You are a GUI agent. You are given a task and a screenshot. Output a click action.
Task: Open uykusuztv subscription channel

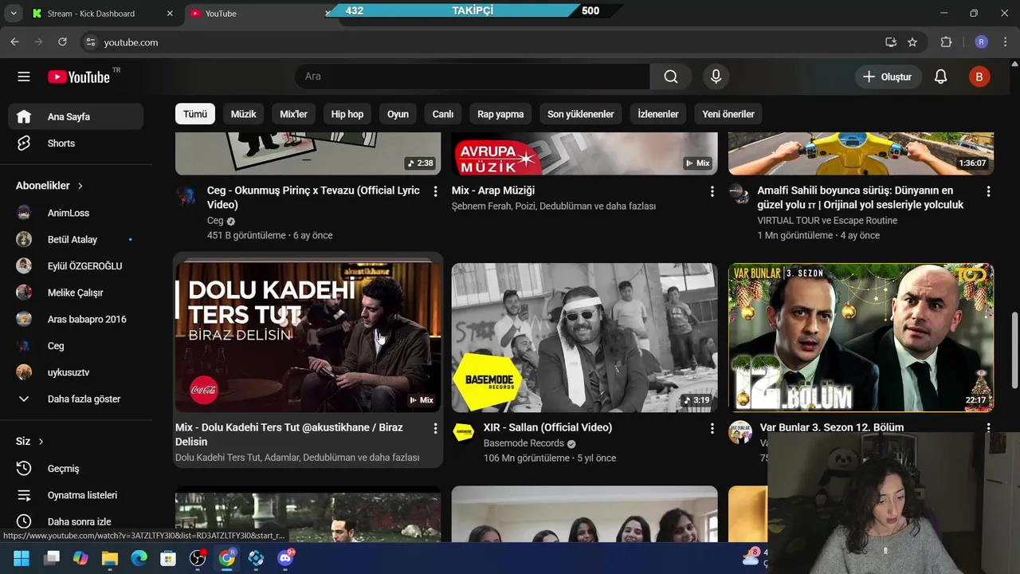[x=76, y=372]
